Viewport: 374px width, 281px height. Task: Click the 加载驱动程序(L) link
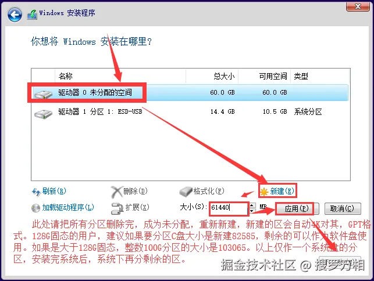(68, 207)
